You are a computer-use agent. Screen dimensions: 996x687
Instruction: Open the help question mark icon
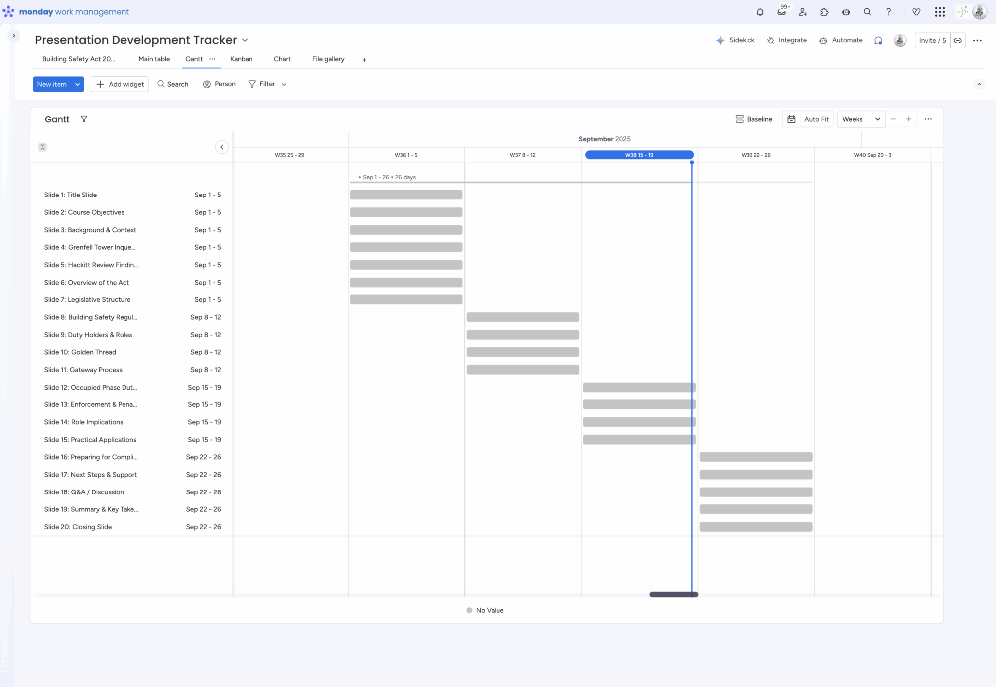pos(888,12)
